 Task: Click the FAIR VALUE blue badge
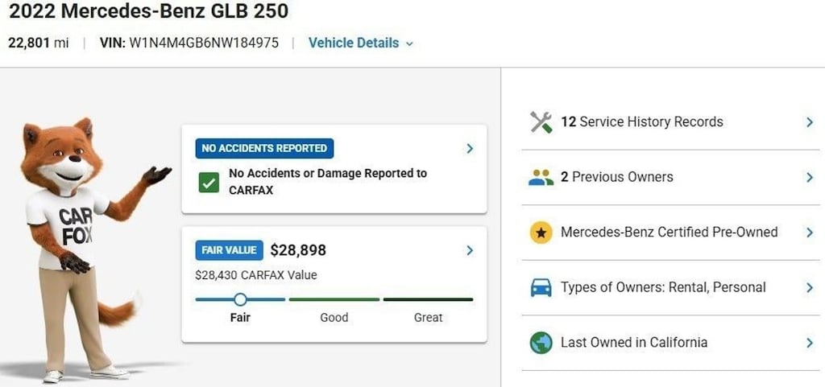(x=229, y=250)
